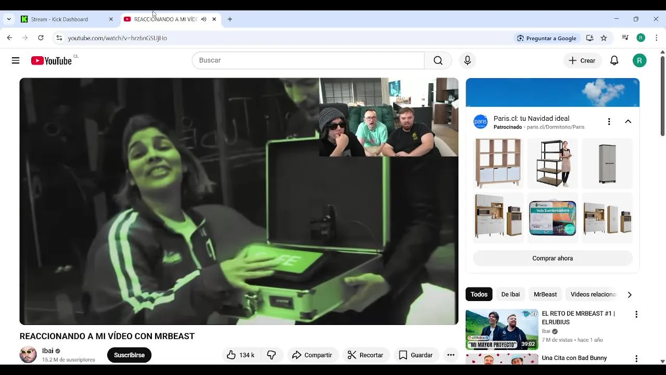This screenshot has width=666, height=375.
Task: Collapse the Paris.cl ad panel chevron
Action: (628, 122)
